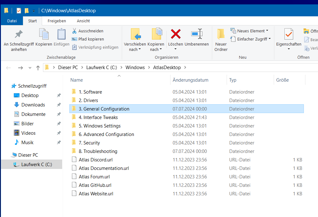Click Pfad kopieren in the ribbon
This screenshot has width=318, height=217.
point(91,39)
